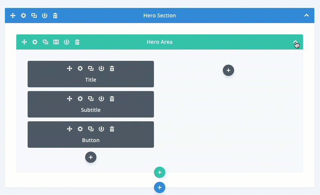Screen dimensions: 320x195
Task: Click the move handle on the Title module
Action: [70, 68]
